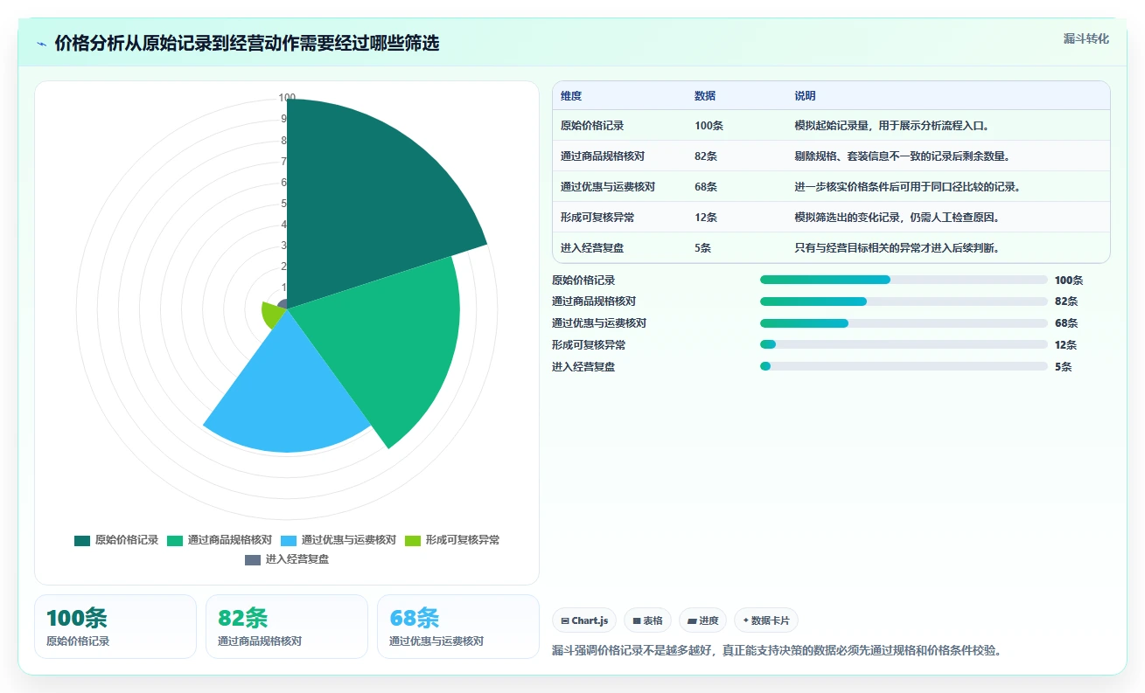Click description 模拟起始记录量，用于展示分析流程入口。
Viewport: 1145px width, 693px height.
[x=892, y=126]
